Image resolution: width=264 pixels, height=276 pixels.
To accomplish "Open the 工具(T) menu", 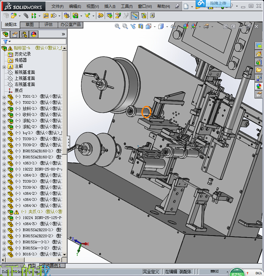I will 127,6.
